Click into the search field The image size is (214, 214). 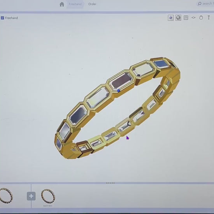tap(205, 4)
